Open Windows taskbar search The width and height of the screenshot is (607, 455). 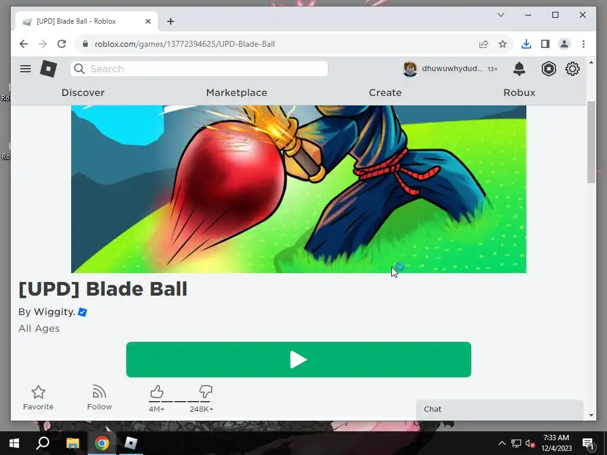pyautogui.click(x=43, y=443)
